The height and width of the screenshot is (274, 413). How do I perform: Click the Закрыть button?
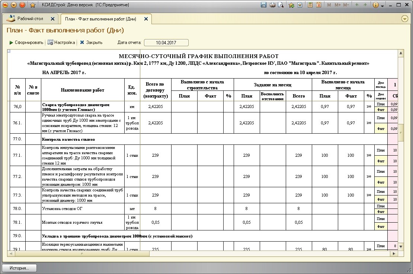91,42
